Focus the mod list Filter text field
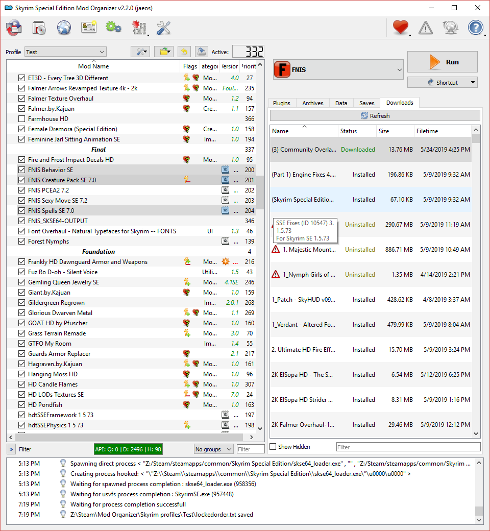 coord(251,449)
